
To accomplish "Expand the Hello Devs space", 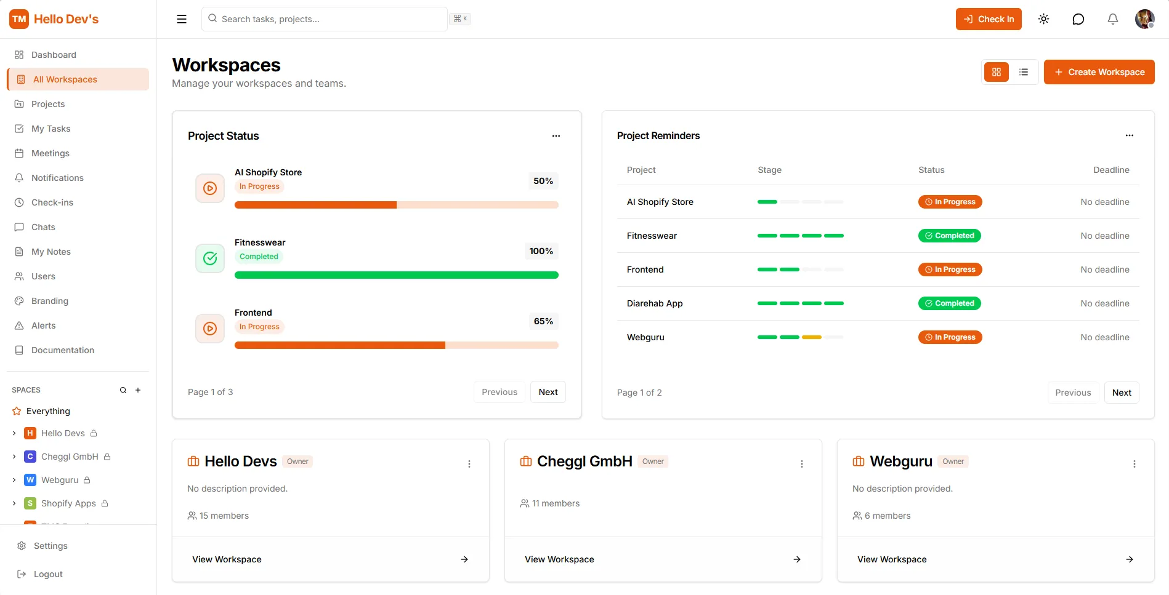I will pyautogui.click(x=14, y=433).
